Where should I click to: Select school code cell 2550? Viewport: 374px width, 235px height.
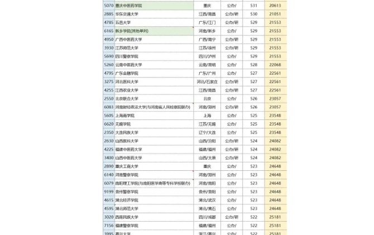pyautogui.click(x=108, y=99)
